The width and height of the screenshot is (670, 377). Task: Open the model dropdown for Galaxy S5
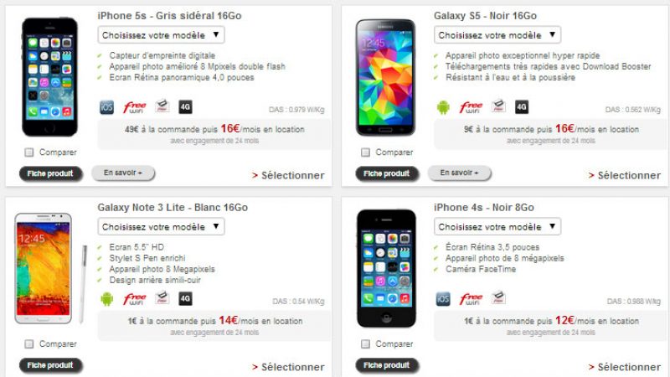coord(497,35)
